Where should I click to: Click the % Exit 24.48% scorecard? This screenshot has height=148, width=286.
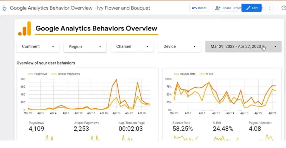coord(223,126)
